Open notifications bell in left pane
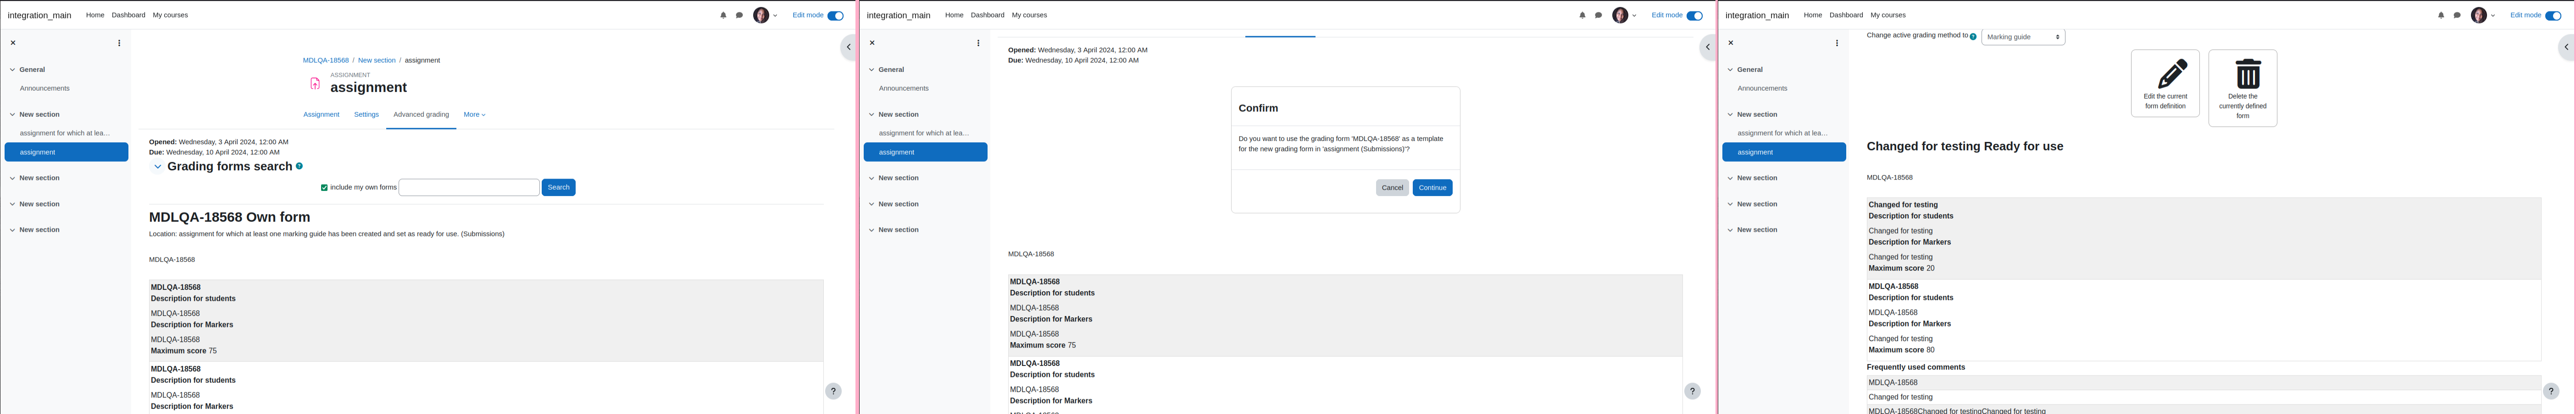Image resolution: width=2576 pixels, height=414 pixels. [x=723, y=15]
